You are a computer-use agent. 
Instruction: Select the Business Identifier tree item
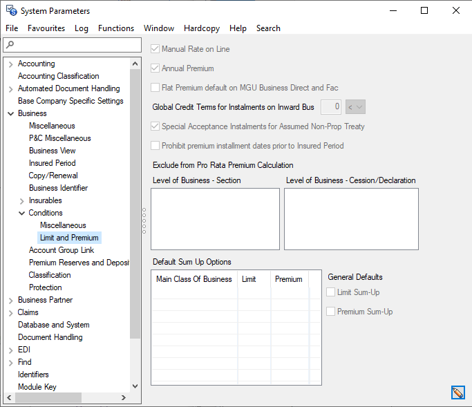pyautogui.click(x=58, y=188)
